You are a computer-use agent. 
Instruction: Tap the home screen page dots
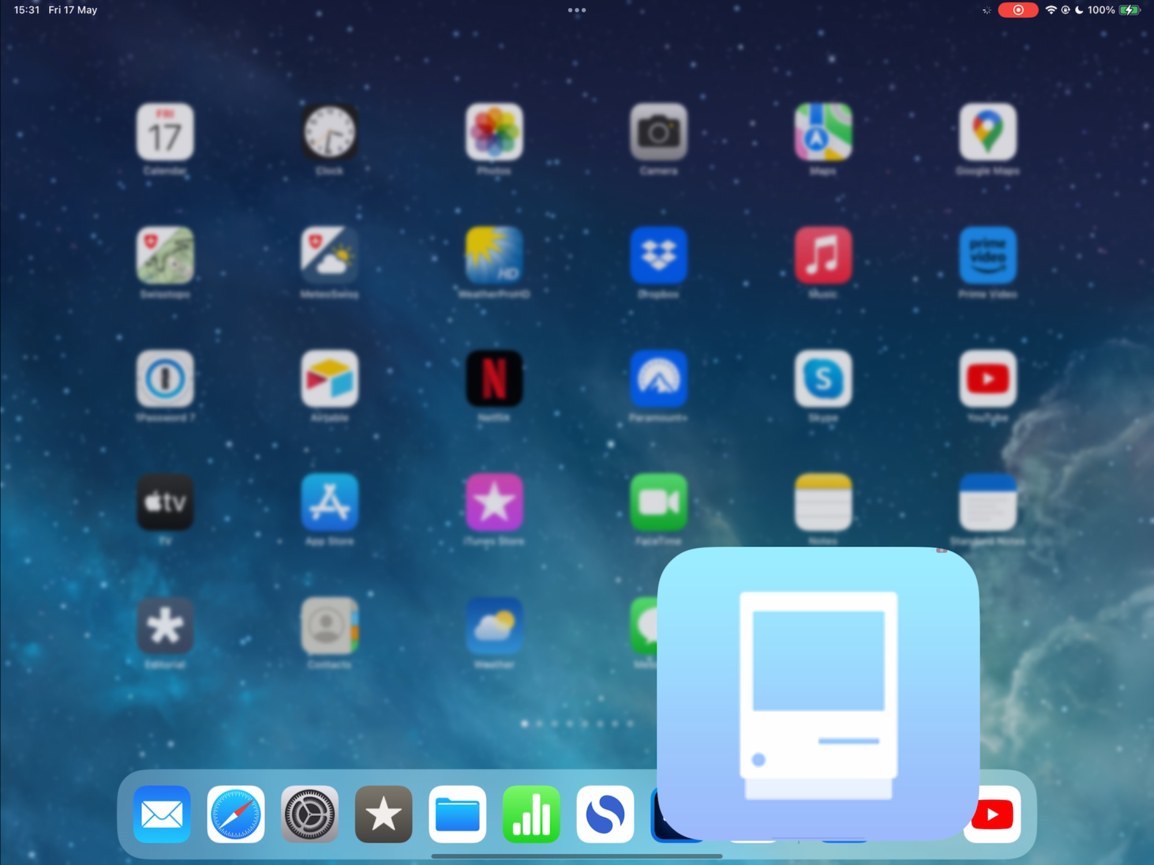click(577, 723)
